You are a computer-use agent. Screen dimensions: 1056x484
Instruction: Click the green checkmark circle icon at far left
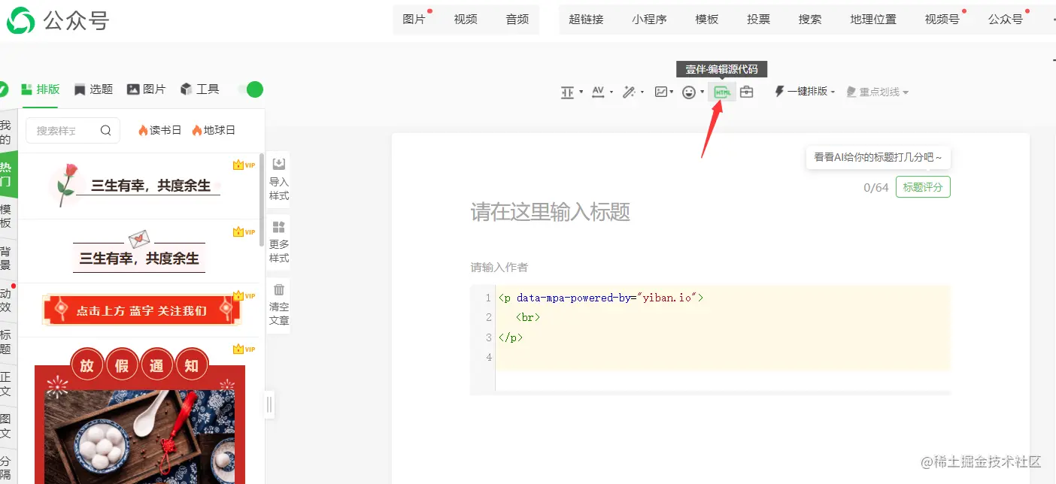pyautogui.click(x=3, y=89)
